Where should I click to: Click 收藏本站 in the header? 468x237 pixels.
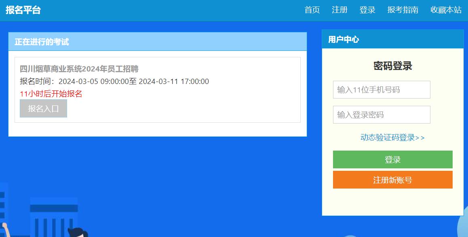pyautogui.click(x=446, y=10)
